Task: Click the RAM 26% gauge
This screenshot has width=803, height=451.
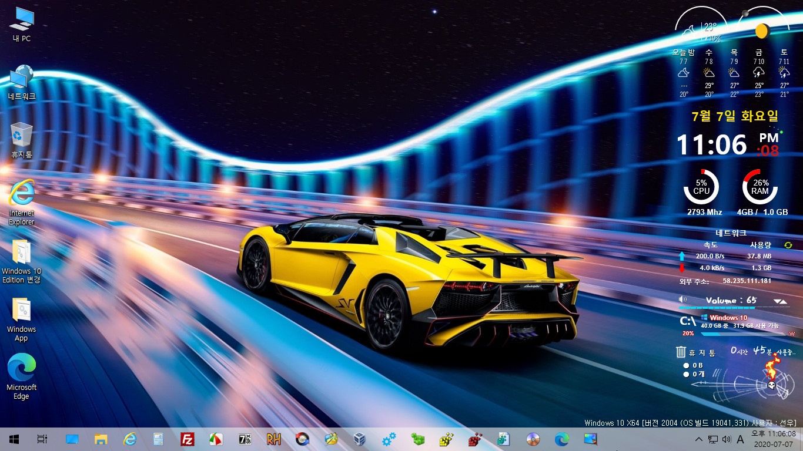Action: coord(760,187)
